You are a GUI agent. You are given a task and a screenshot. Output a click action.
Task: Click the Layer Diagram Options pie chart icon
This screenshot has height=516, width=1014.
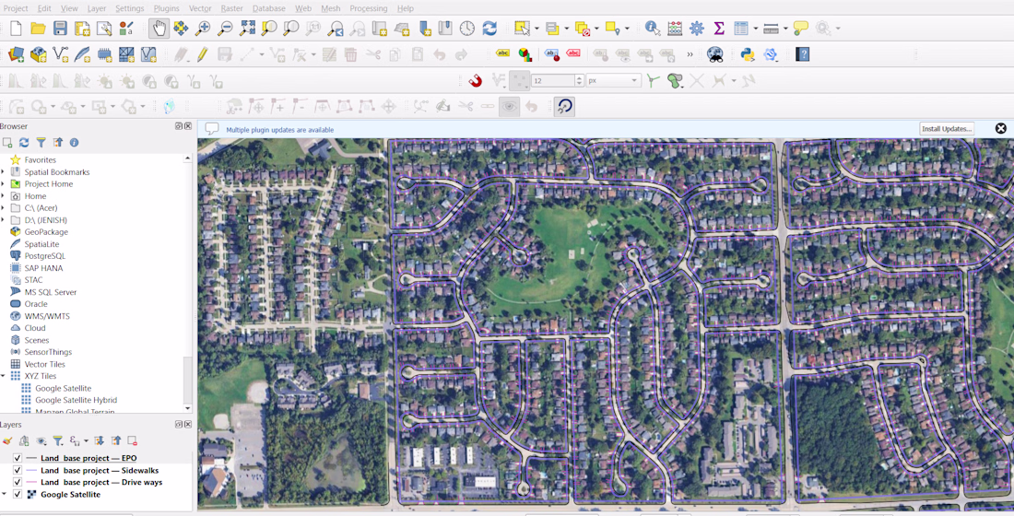click(x=525, y=54)
